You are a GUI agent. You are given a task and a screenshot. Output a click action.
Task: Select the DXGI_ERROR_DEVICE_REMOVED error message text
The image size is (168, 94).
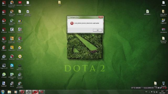pyautogui.click(x=87, y=23)
